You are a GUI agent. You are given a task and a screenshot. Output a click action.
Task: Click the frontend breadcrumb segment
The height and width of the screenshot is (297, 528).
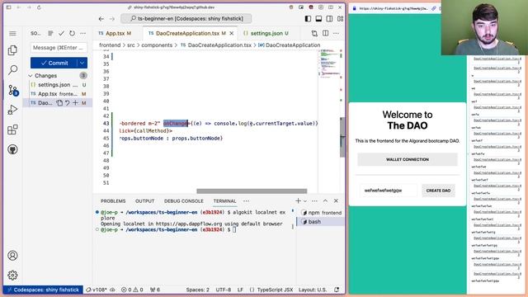110,45
